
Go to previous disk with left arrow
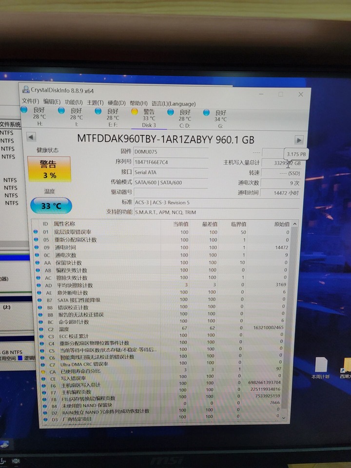tap(31, 137)
